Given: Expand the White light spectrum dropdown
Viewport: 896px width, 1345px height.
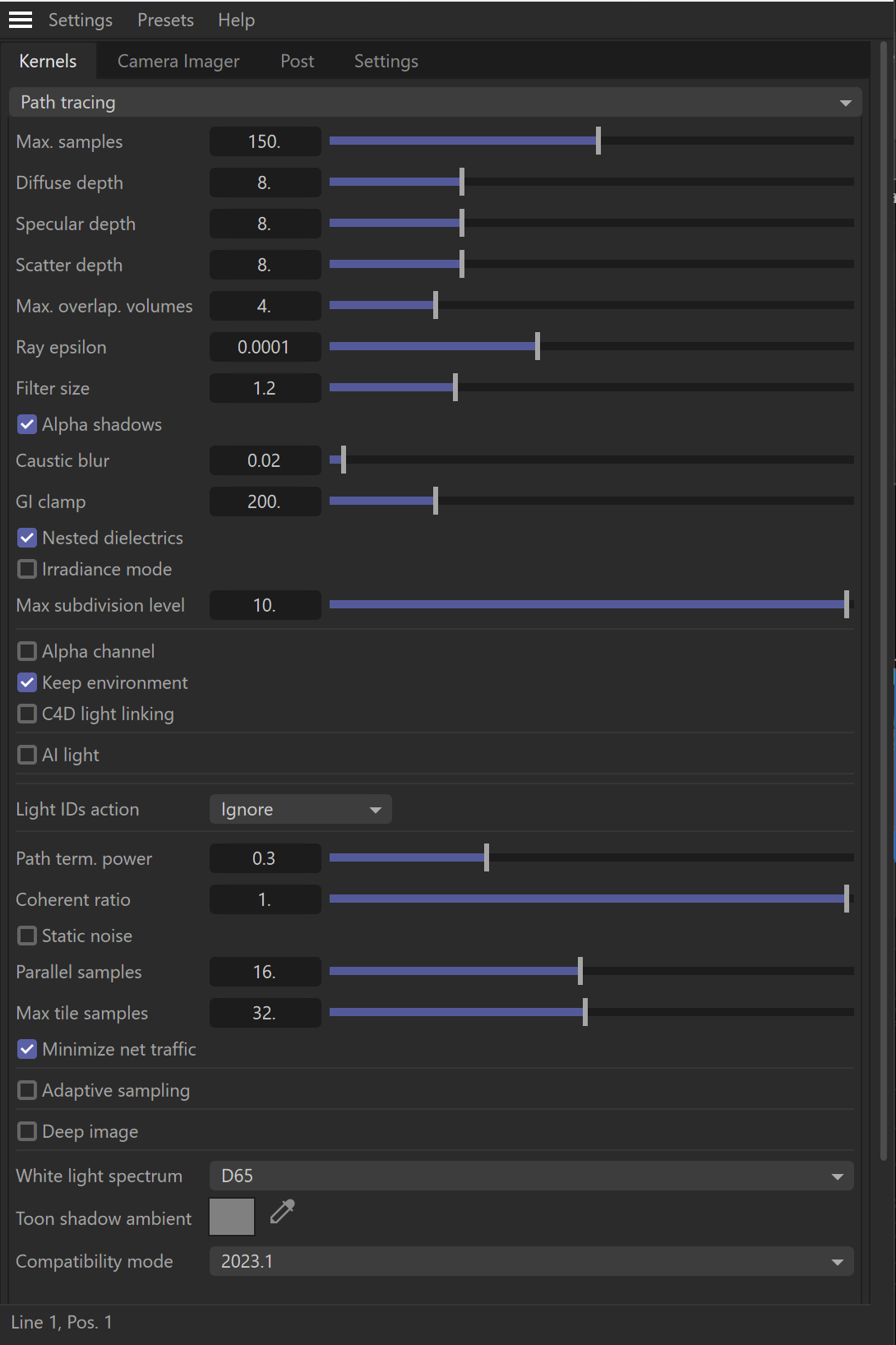Looking at the screenshot, I should click(x=531, y=1176).
